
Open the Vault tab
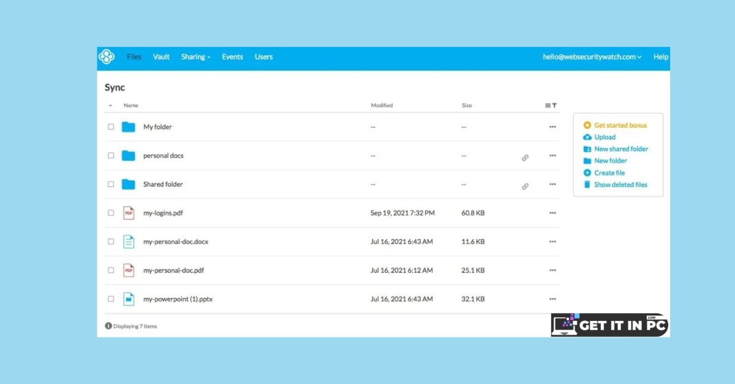tap(161, 57)
